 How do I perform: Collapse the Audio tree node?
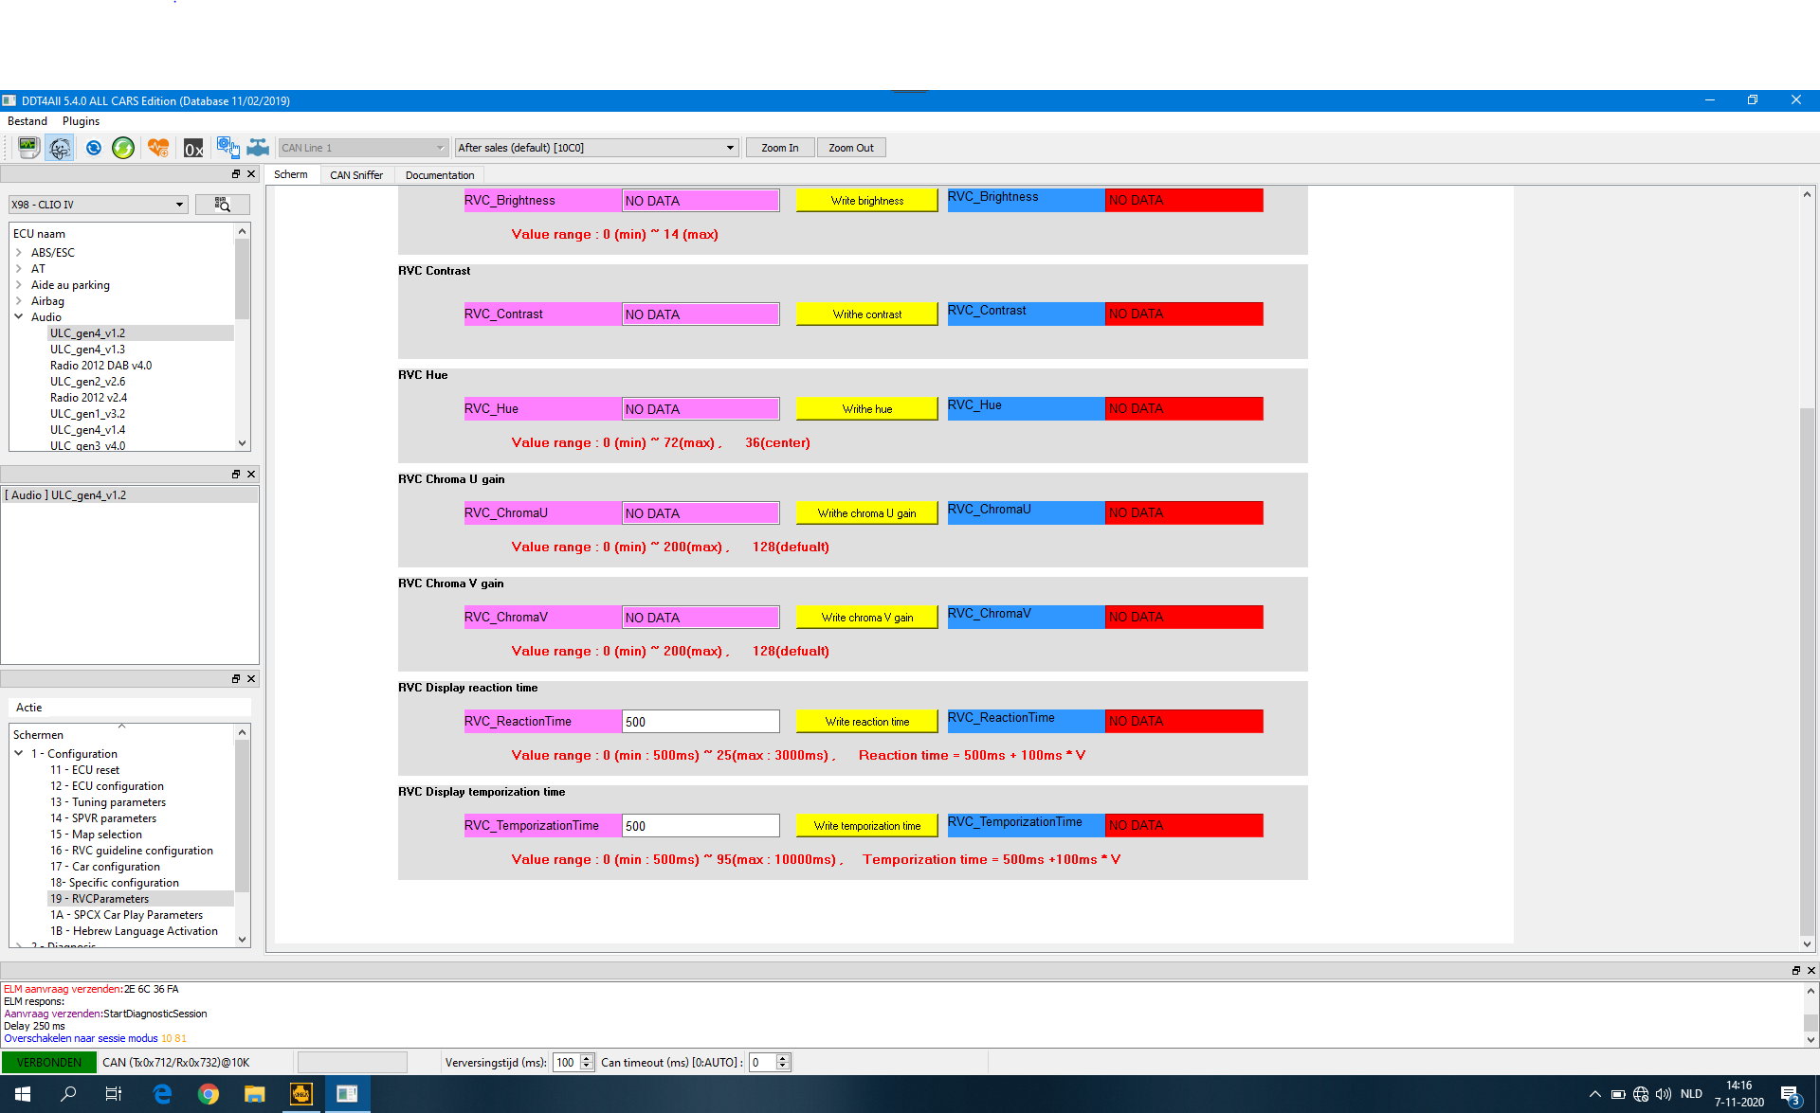click(x=18, y=317)
